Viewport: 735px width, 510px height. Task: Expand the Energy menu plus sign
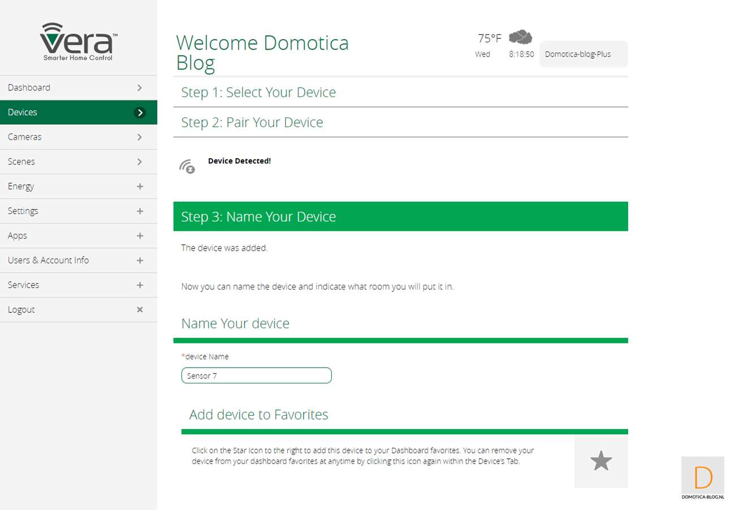tap(140, 186)
